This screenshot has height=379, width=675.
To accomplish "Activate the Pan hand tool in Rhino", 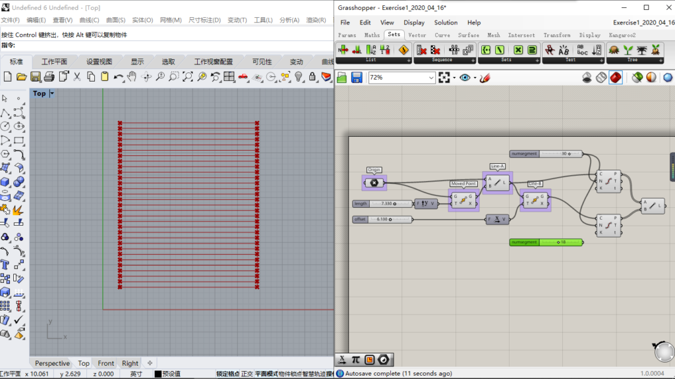I will pyautogui.click(x=132, y=77).
